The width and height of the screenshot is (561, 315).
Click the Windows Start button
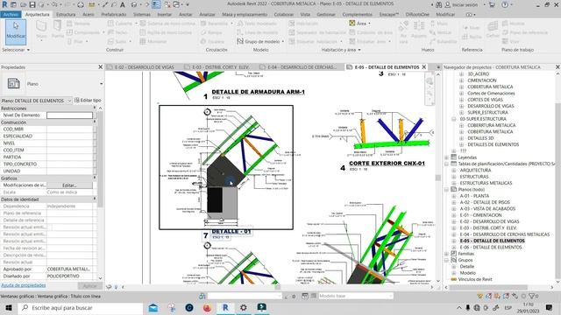[x=9, y=307]
